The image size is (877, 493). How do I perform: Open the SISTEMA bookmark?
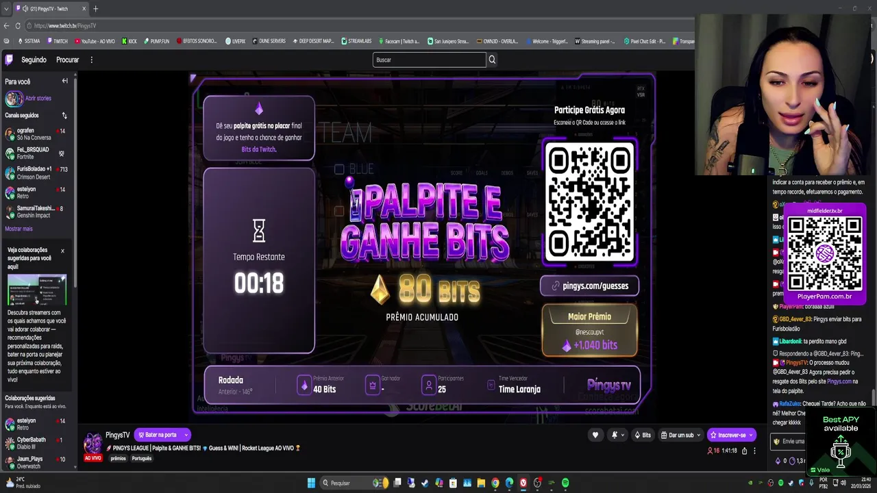click(x=29, y=41)
